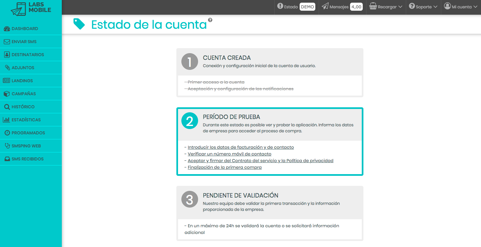481x247 pixels.
Task: Click the Estadísticas bar chart icon
Action: point(6,120)
